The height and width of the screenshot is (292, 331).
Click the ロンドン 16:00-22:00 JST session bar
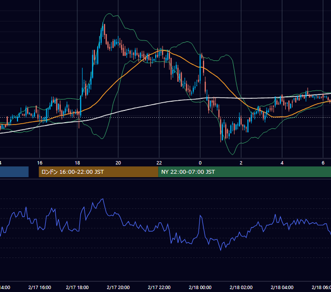(98, 172)
